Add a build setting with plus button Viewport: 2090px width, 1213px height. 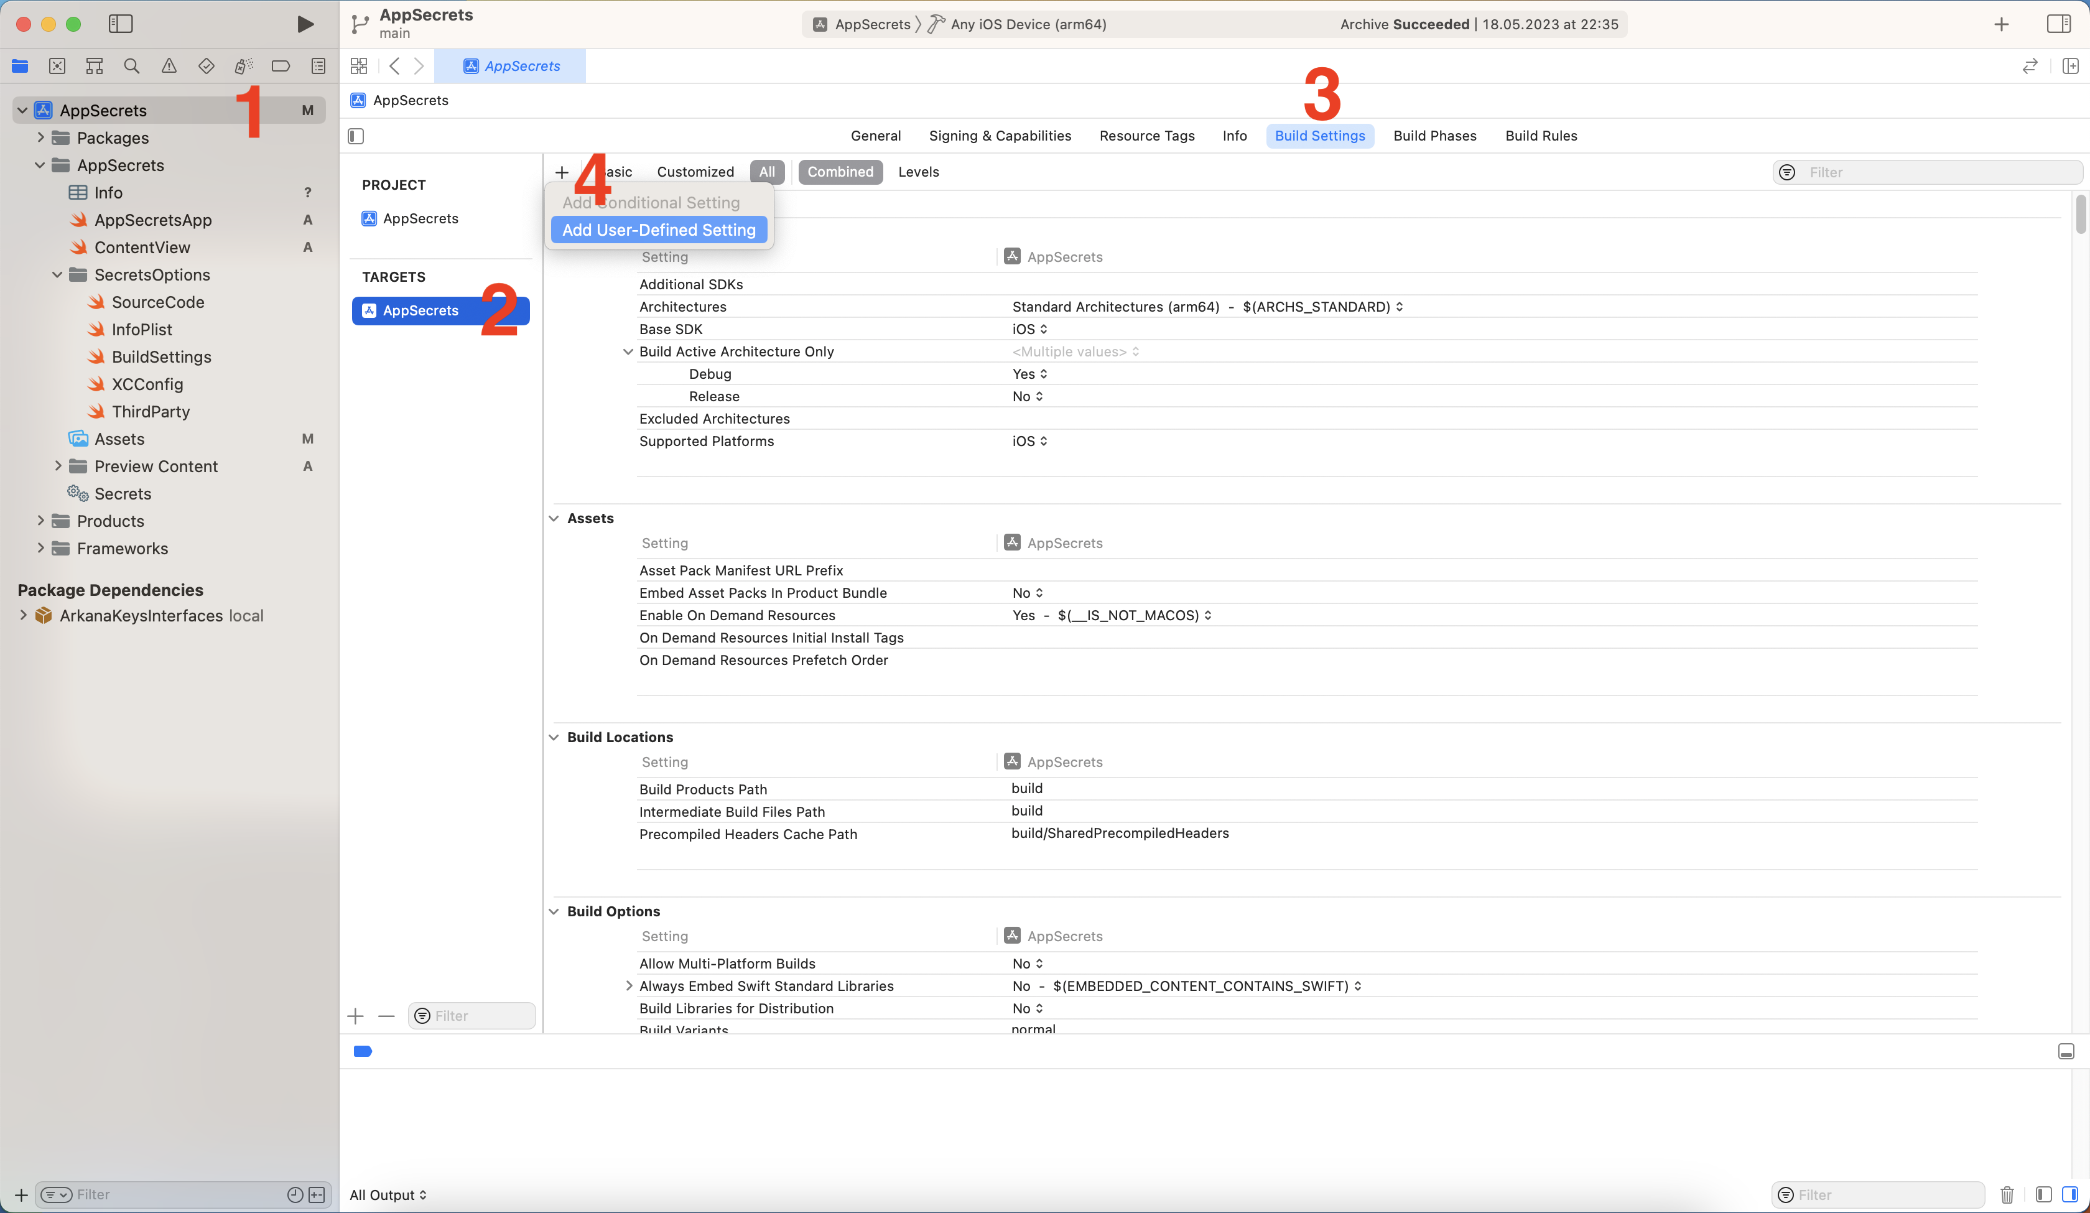point(562,172)
